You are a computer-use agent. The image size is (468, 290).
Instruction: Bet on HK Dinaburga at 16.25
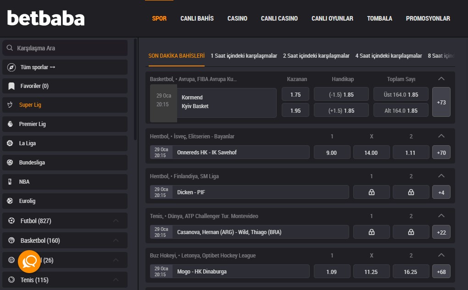[411, 272]
